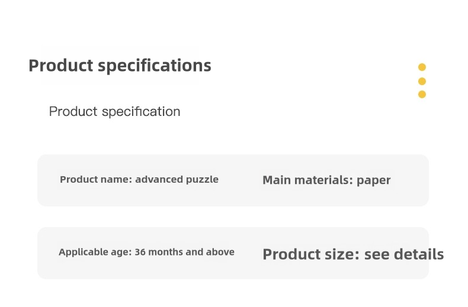Click the "see details" words
The width and height of the screenshot is (468, 307).
point(404,254)
